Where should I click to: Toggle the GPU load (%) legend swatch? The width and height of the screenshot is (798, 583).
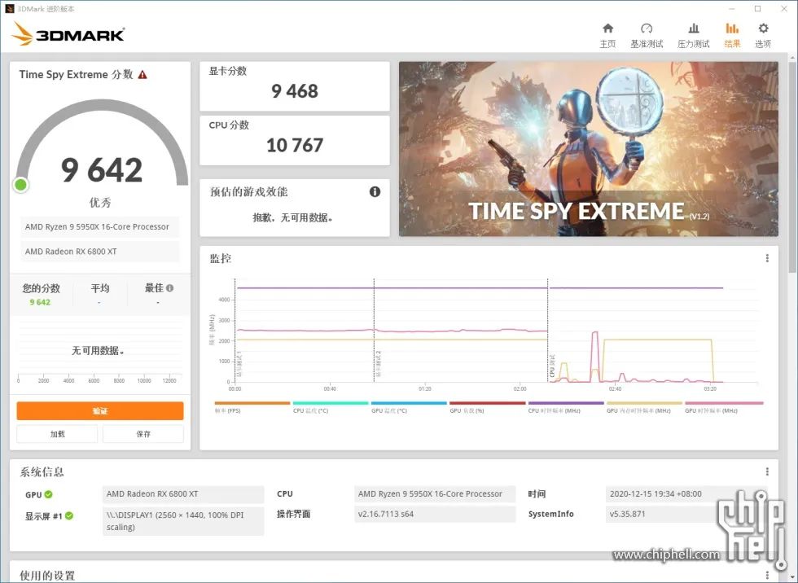pyautogui.click(x=487, y=403)
